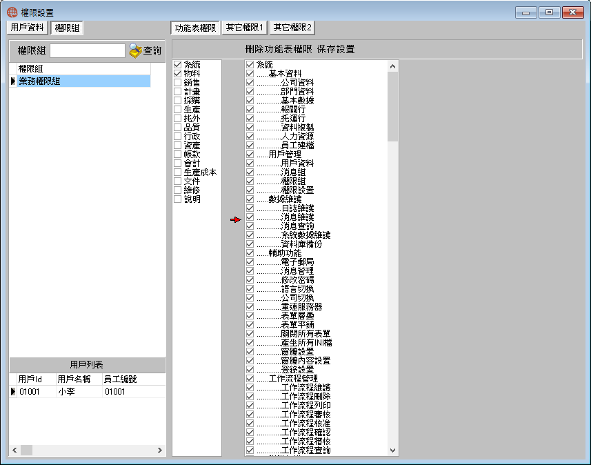The image size is (591, 465).
Task: Click the 用戶Id column header
Action: 36,379
